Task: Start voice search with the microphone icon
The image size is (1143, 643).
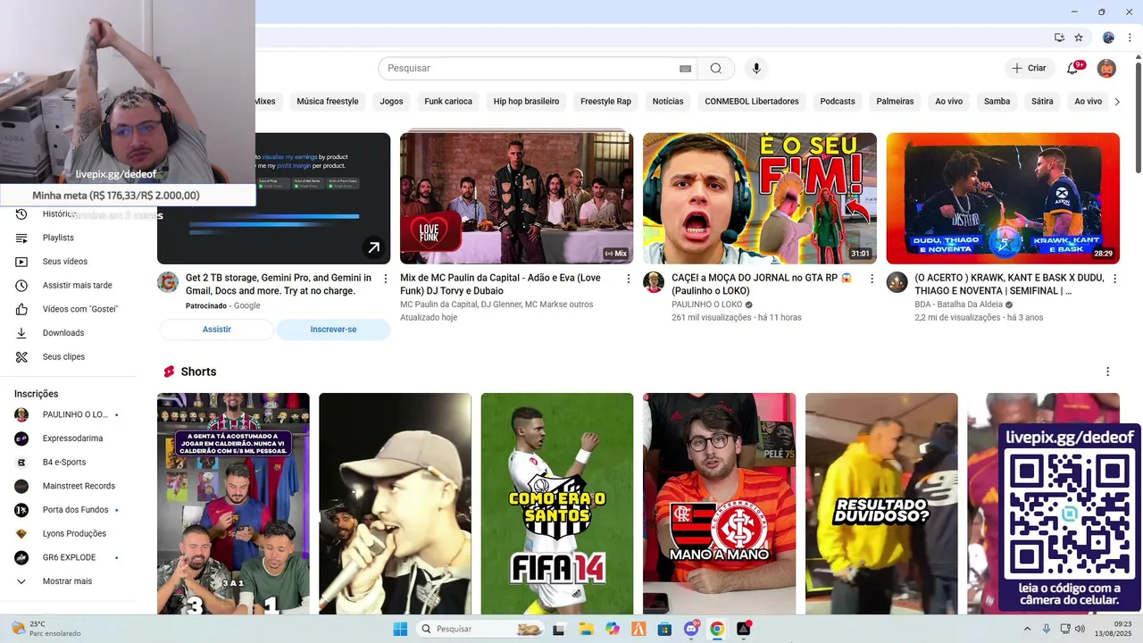Action: click(x=756, y=69)
